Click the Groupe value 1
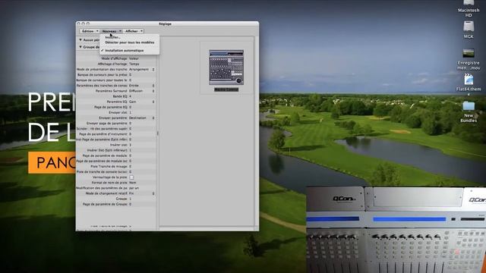486x273 pixels. click(130, 199)
